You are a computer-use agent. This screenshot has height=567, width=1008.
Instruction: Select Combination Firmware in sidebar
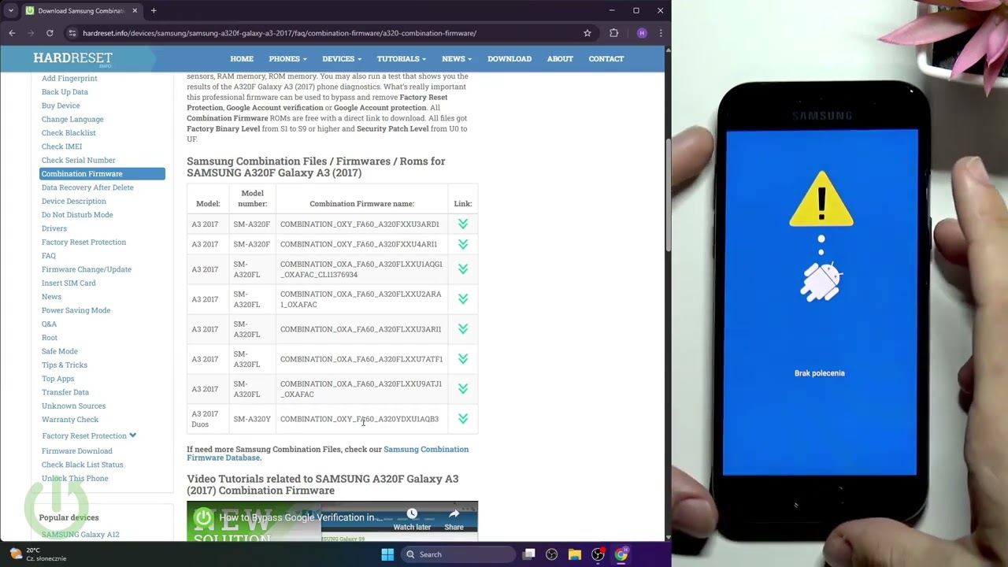(x=102, y=174)
